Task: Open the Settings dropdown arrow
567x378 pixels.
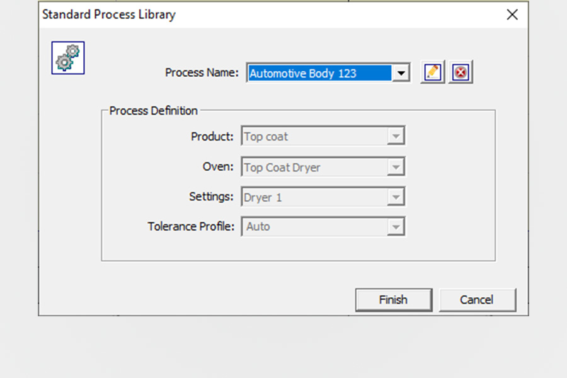Action: point(396,197)
